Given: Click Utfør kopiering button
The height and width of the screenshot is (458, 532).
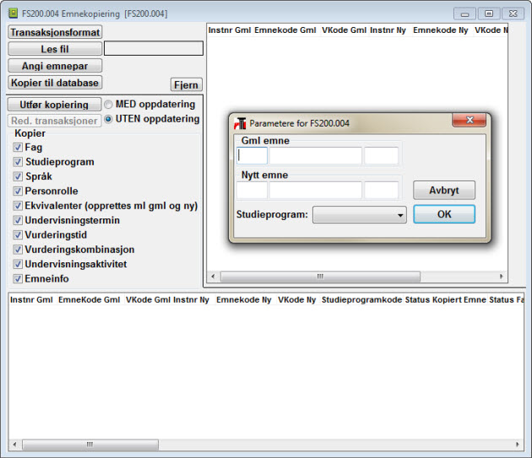Looking at the screenshot, I should (54, 105).
